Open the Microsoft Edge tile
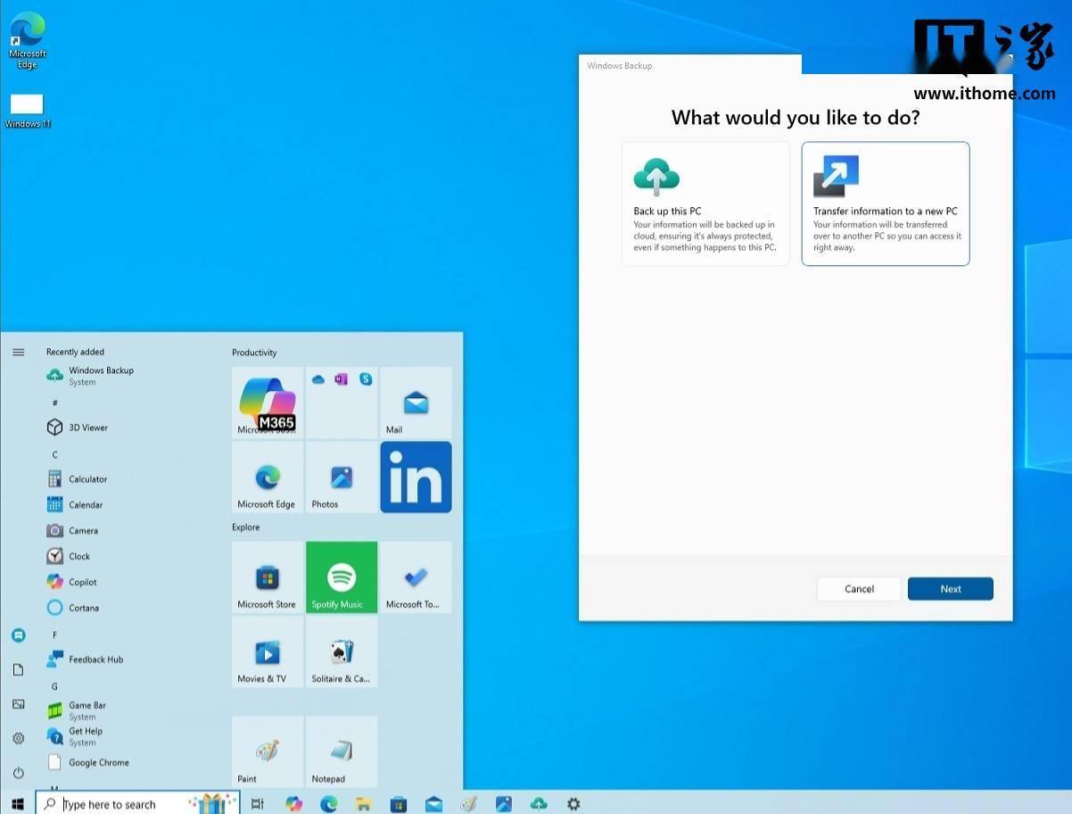This screenshot has height=814, width=1072. [x=268, y=478]
